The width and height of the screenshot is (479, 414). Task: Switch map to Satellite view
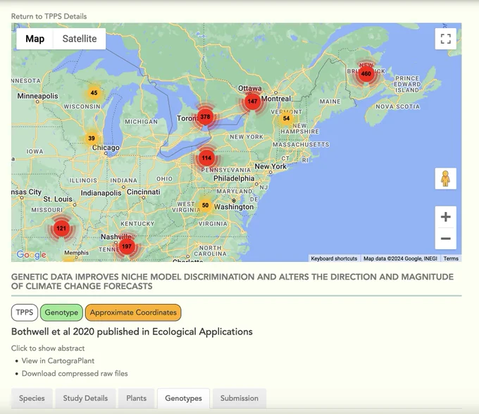pos(80,39)
